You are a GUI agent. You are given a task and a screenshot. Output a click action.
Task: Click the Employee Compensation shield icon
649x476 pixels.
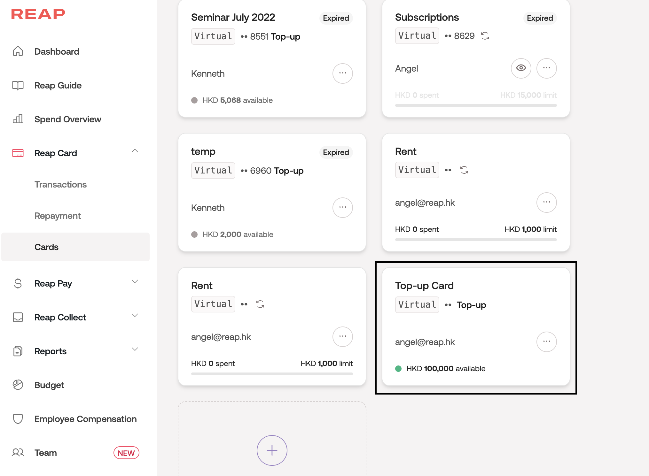18,419
